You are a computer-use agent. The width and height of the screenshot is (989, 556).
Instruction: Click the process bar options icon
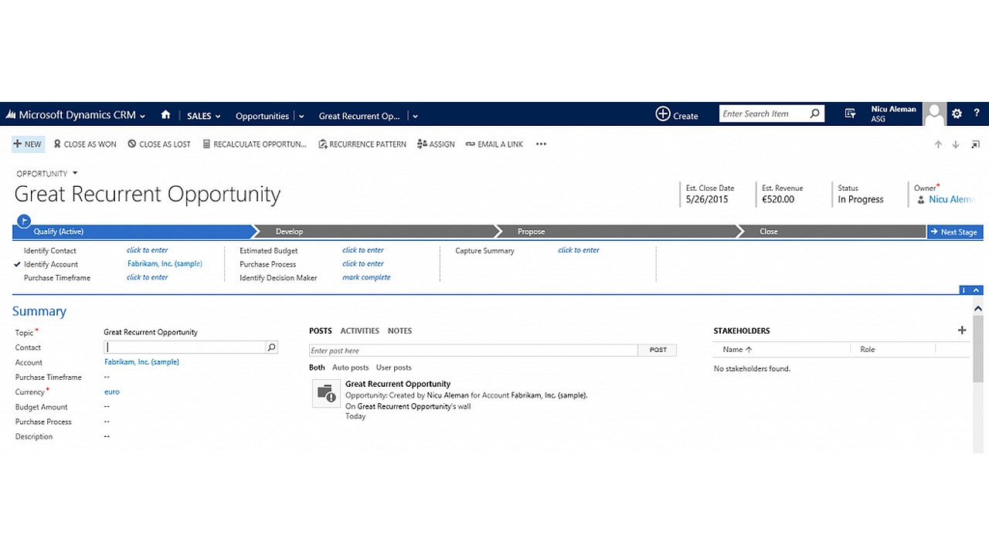pos(965,290)
